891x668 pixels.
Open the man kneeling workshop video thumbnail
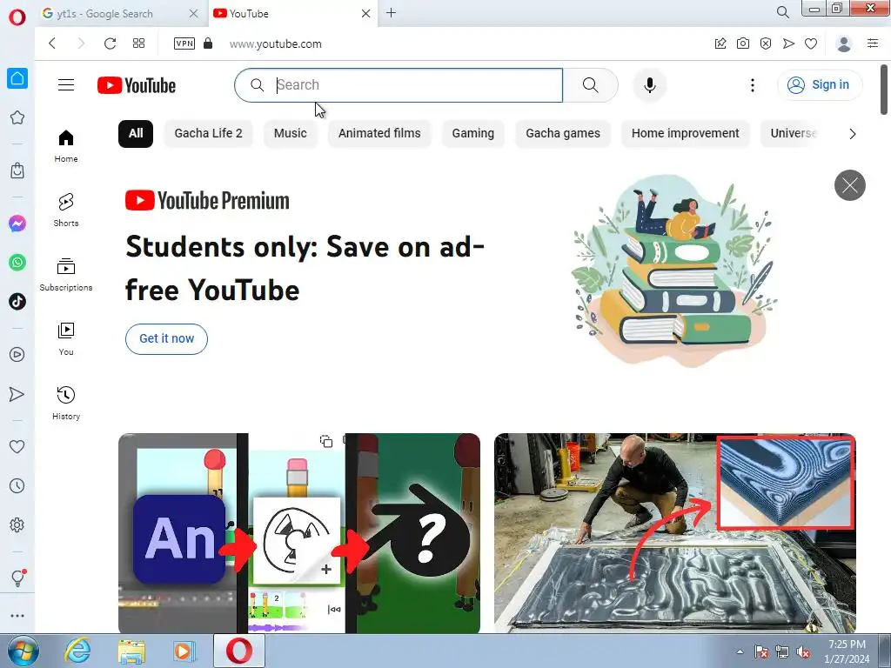coord(674,533)
